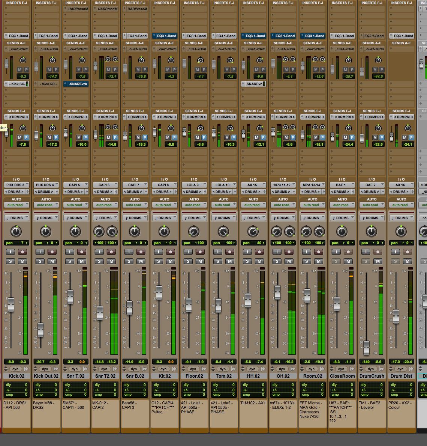
Task: Select the Kick.02 track name
Action: pyautogui.click(x=16, y=376)
